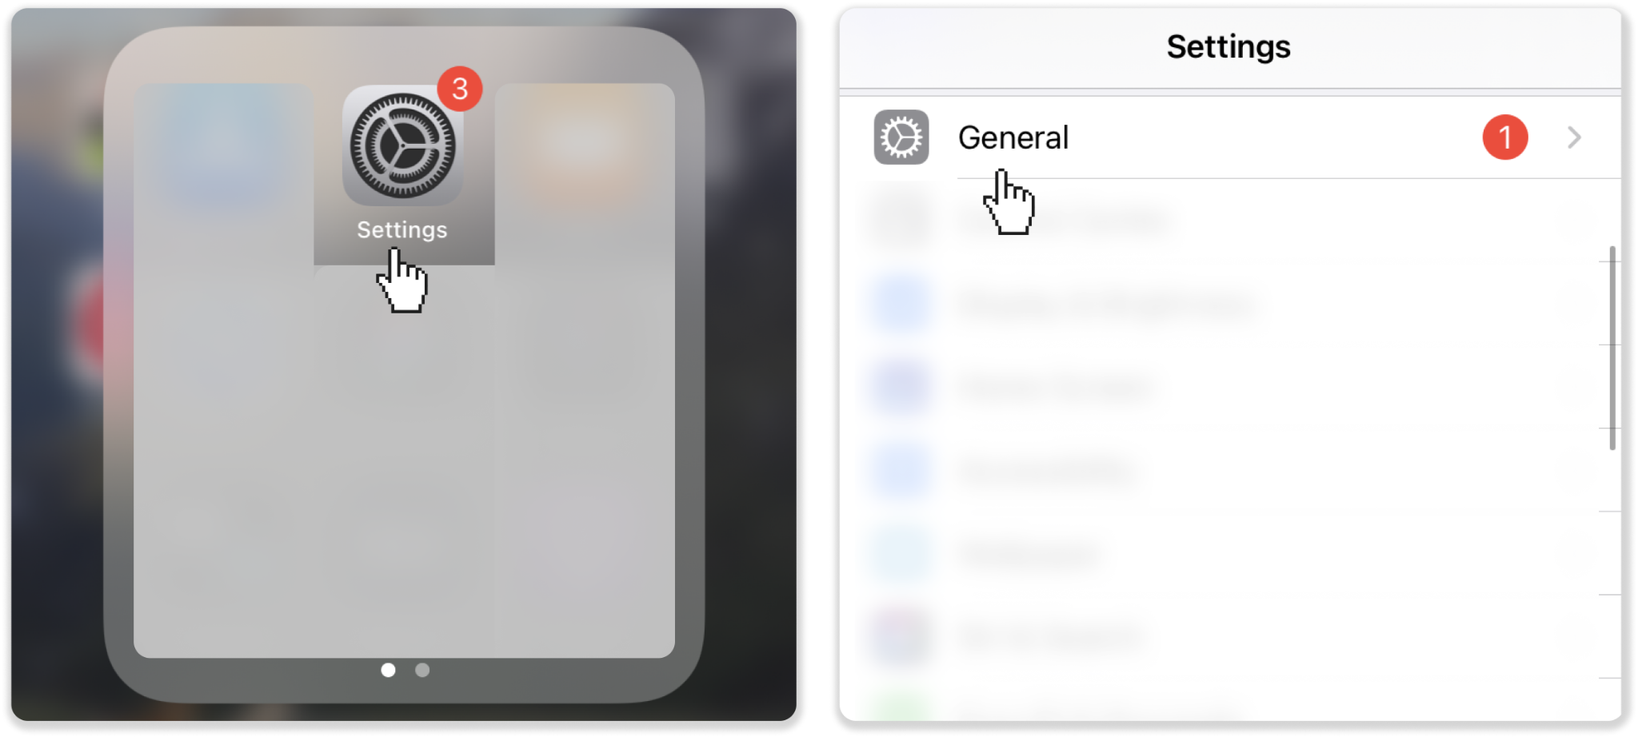Viewport: 1638px width, 737px height.
Task: Open the Settings app gear icon
Action: click(x=402, y=146)
